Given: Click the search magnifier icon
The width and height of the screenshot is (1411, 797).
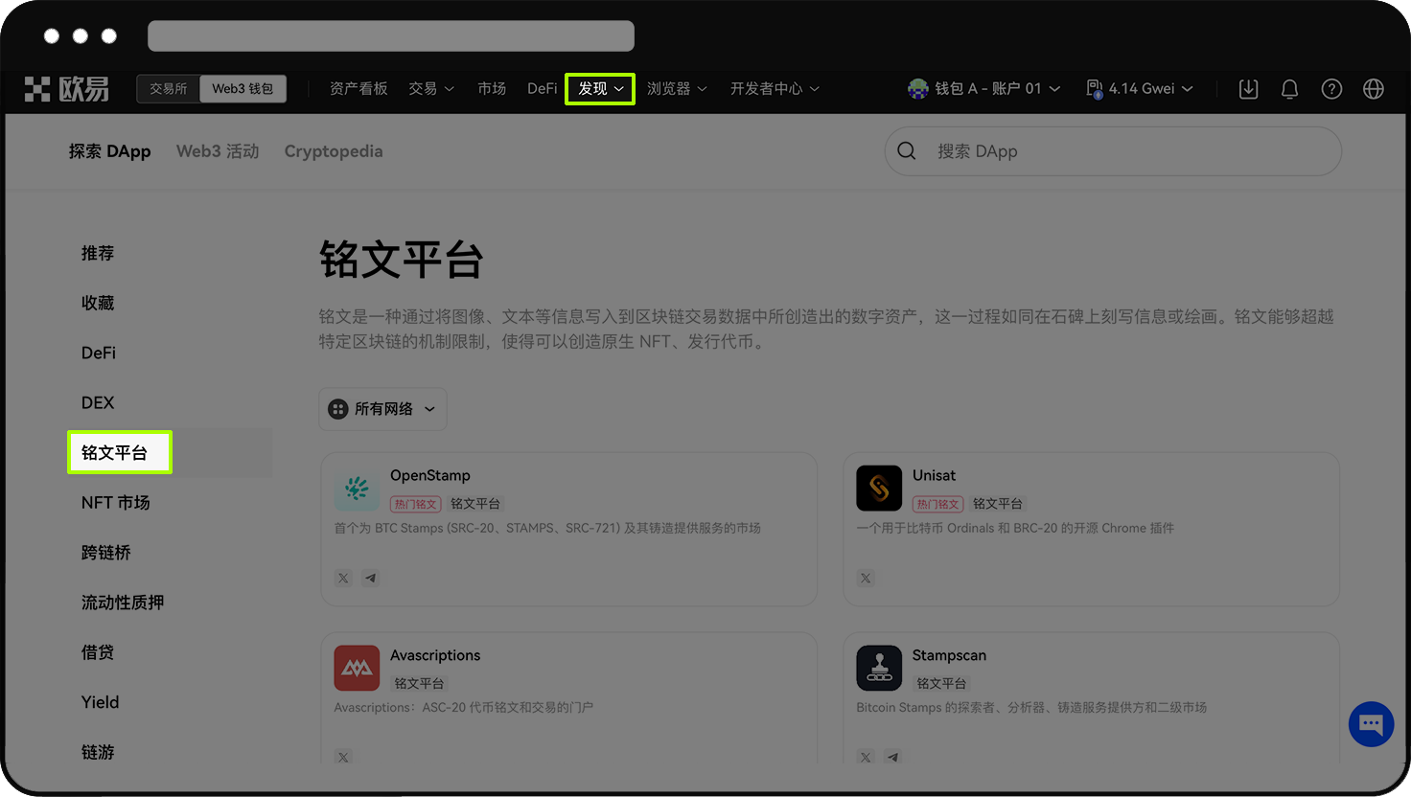Looking at the screenshot, I should [907, 151].
